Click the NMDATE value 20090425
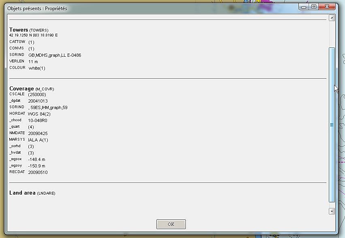The width and height of the screenshot is (345, 238). coord(38,133)
